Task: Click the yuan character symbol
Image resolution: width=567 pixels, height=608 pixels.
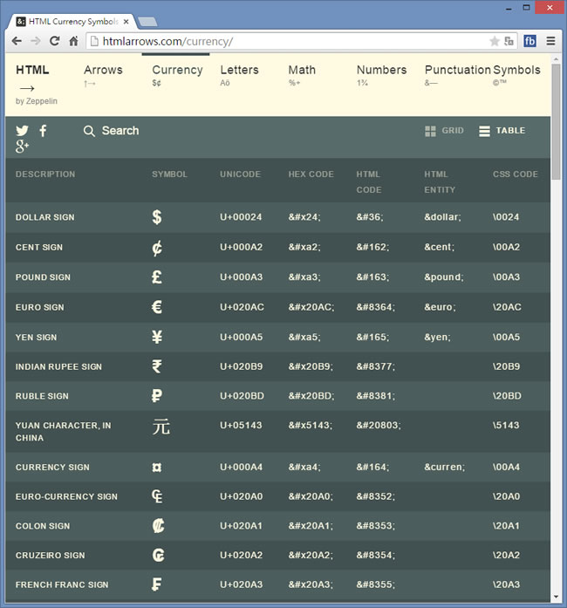Action: 161,427
